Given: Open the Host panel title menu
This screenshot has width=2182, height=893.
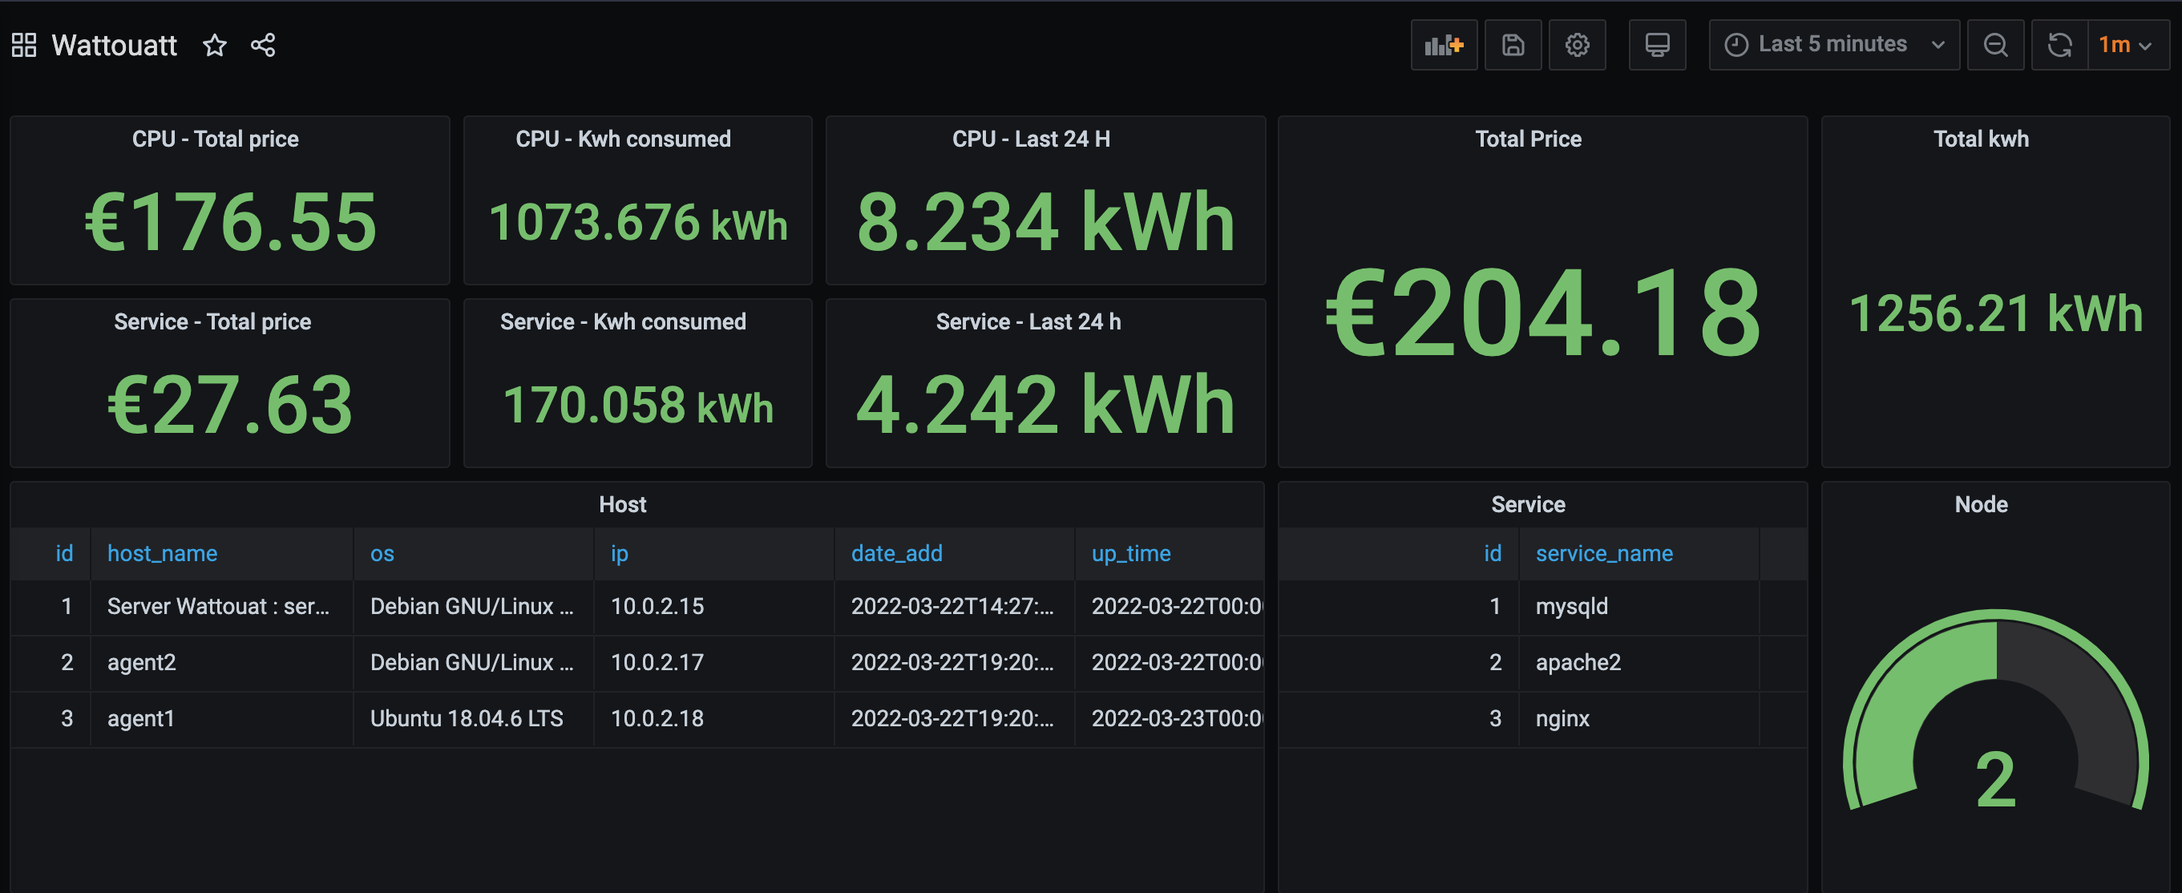Looking at the screenshot, I should coord(622,504).
